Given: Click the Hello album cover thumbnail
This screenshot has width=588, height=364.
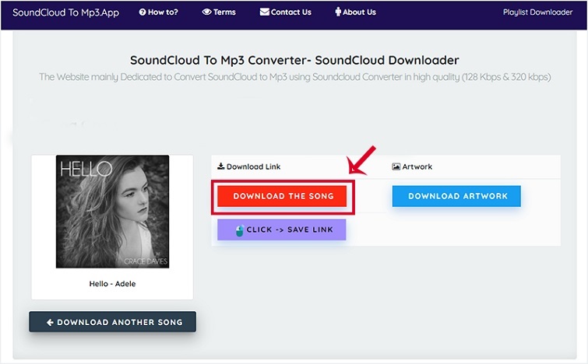Looking at the screenshot, I should 112,212.
